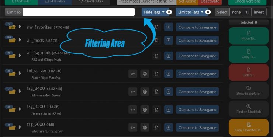Expand the all_mods folder arrow
This screenshot has width=273, height=137.
click(20, 40)
